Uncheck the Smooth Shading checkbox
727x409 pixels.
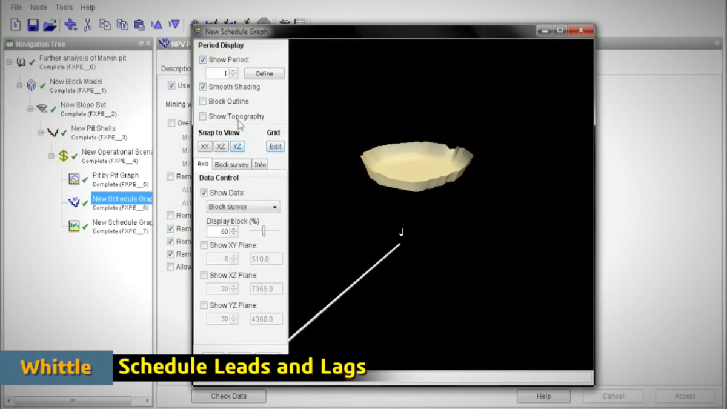click(x=203, y=87)
